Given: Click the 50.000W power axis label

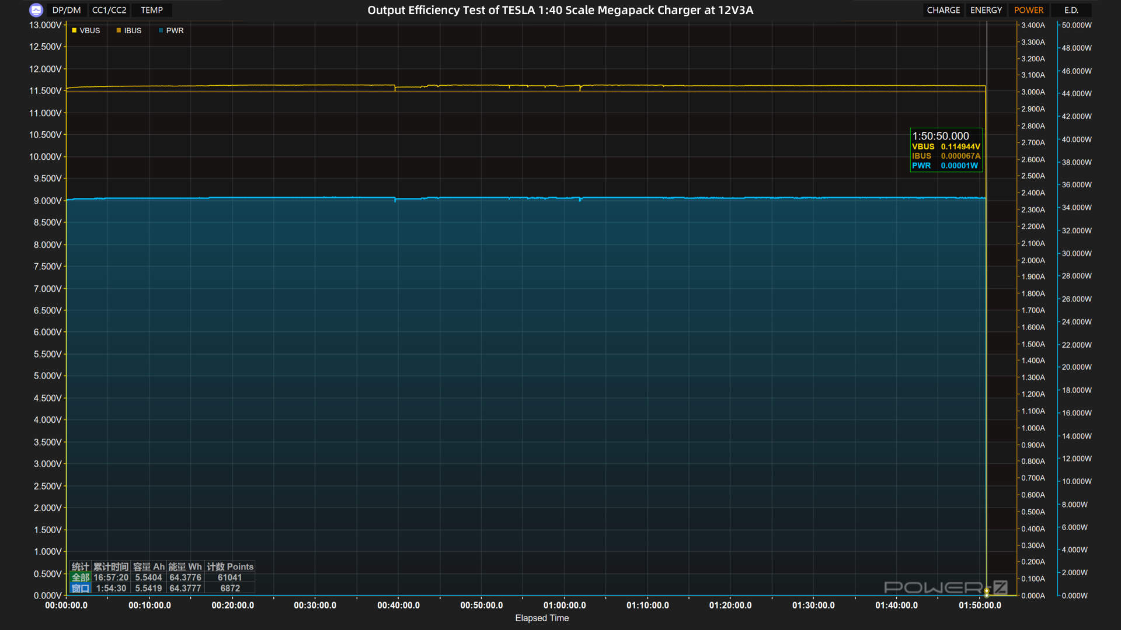Looking at the screenshot, I should pos(1077,25).
